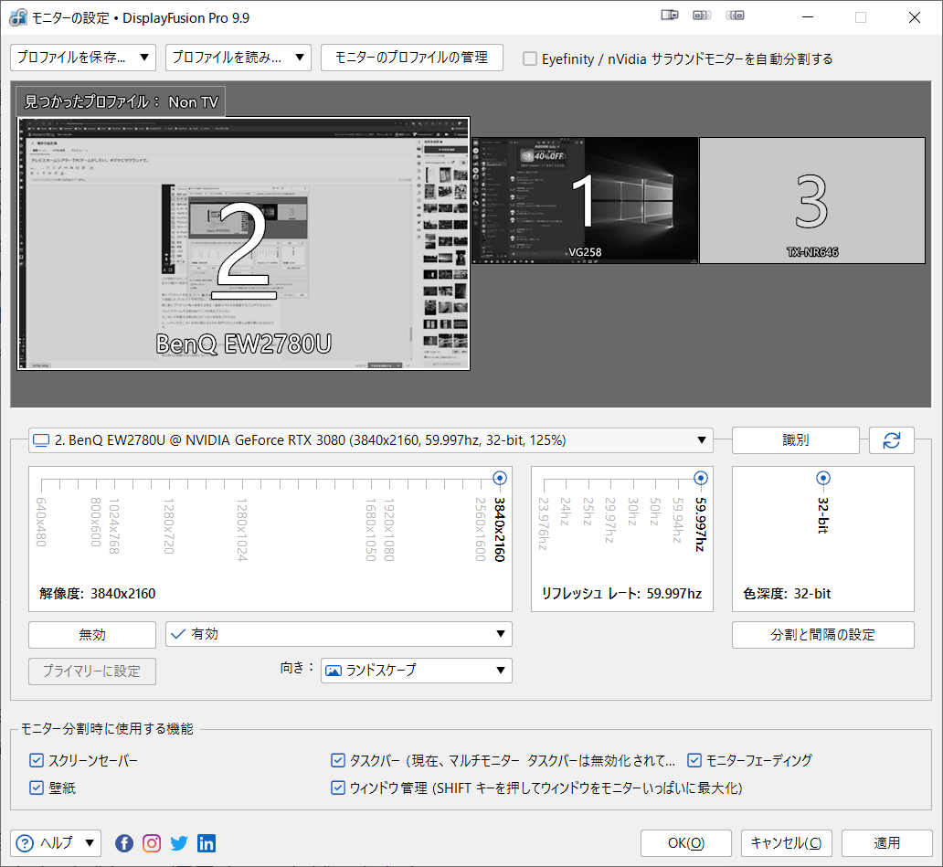The height and width of the screenshot is (867, 943).
Task: Click the 1680x1050 resolution label
Action: tap(370, 530)
